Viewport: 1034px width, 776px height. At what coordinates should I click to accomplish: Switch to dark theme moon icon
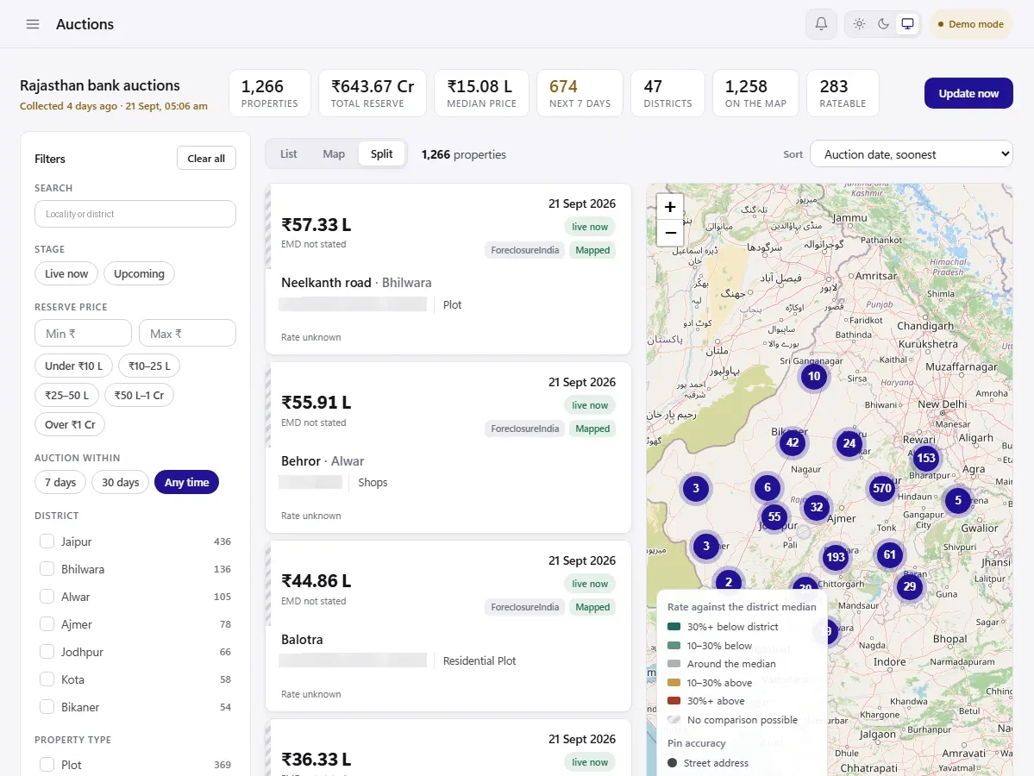click(884, 24)
